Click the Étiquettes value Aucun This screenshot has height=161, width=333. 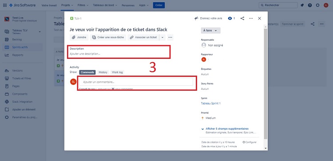pyautogui.click(x=205, y=74)
